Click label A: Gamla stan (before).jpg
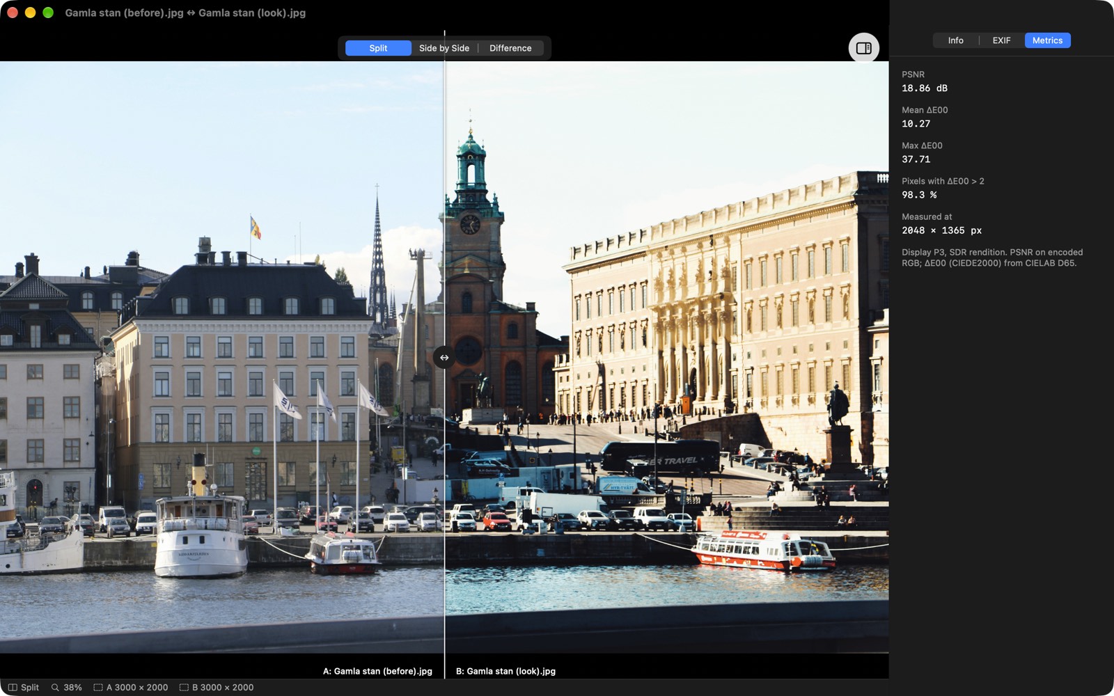The width and height of the screenshot is (1114, 696). pos(377,671)
